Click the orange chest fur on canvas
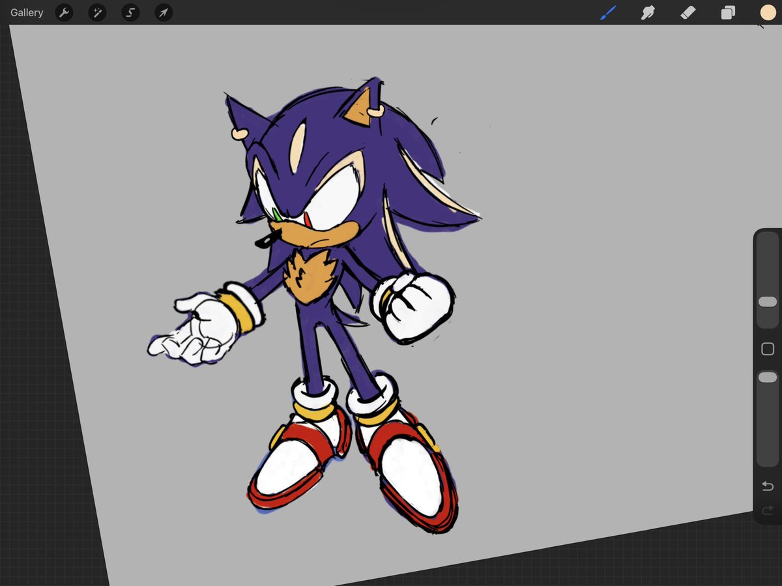The height and width of the screenshot is (586, 782). (310, 277)
